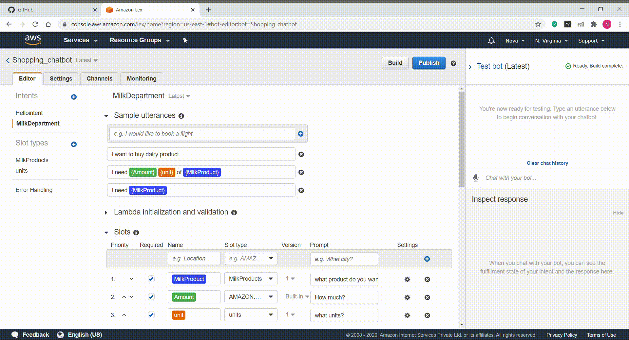Viewport: 629px width, 340px height.
Task: Open Sample utterances info icon
Action: coord(181,116)
